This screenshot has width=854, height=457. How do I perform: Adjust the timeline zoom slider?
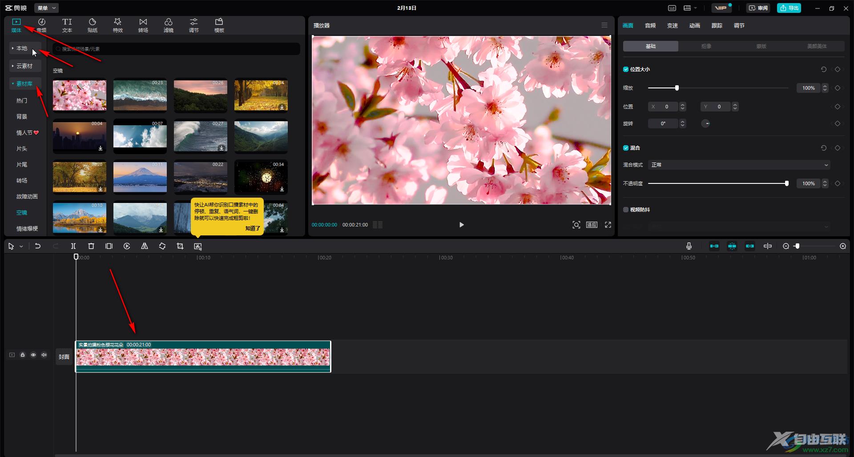797,246
